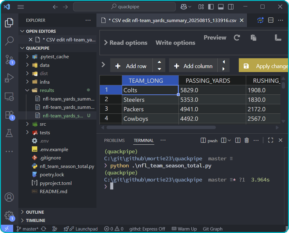289x233 pixels.
Task: Open the Search view in activity bar
Action: point(9,41)
